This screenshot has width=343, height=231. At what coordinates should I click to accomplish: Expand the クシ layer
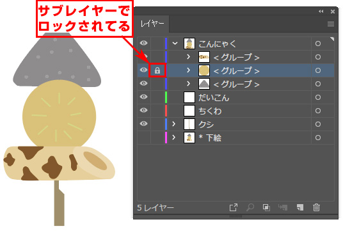tap(173, 124)
